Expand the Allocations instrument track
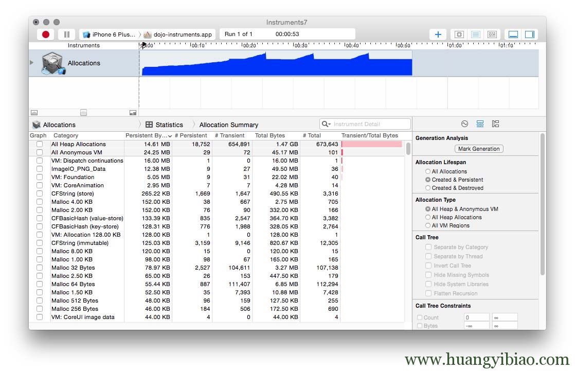Viewport: 575px width, 371px height. [31, 63]
